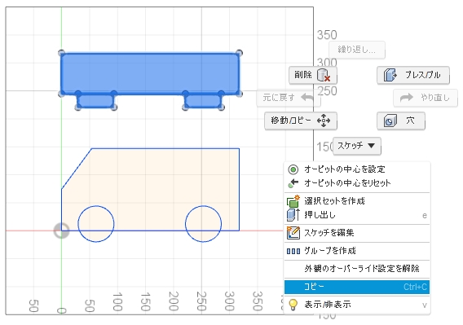Click the sketch origin point
Image resolution: width=463 pixels, height=325 pixels.
pyautogui.click(x=61, y=231)
